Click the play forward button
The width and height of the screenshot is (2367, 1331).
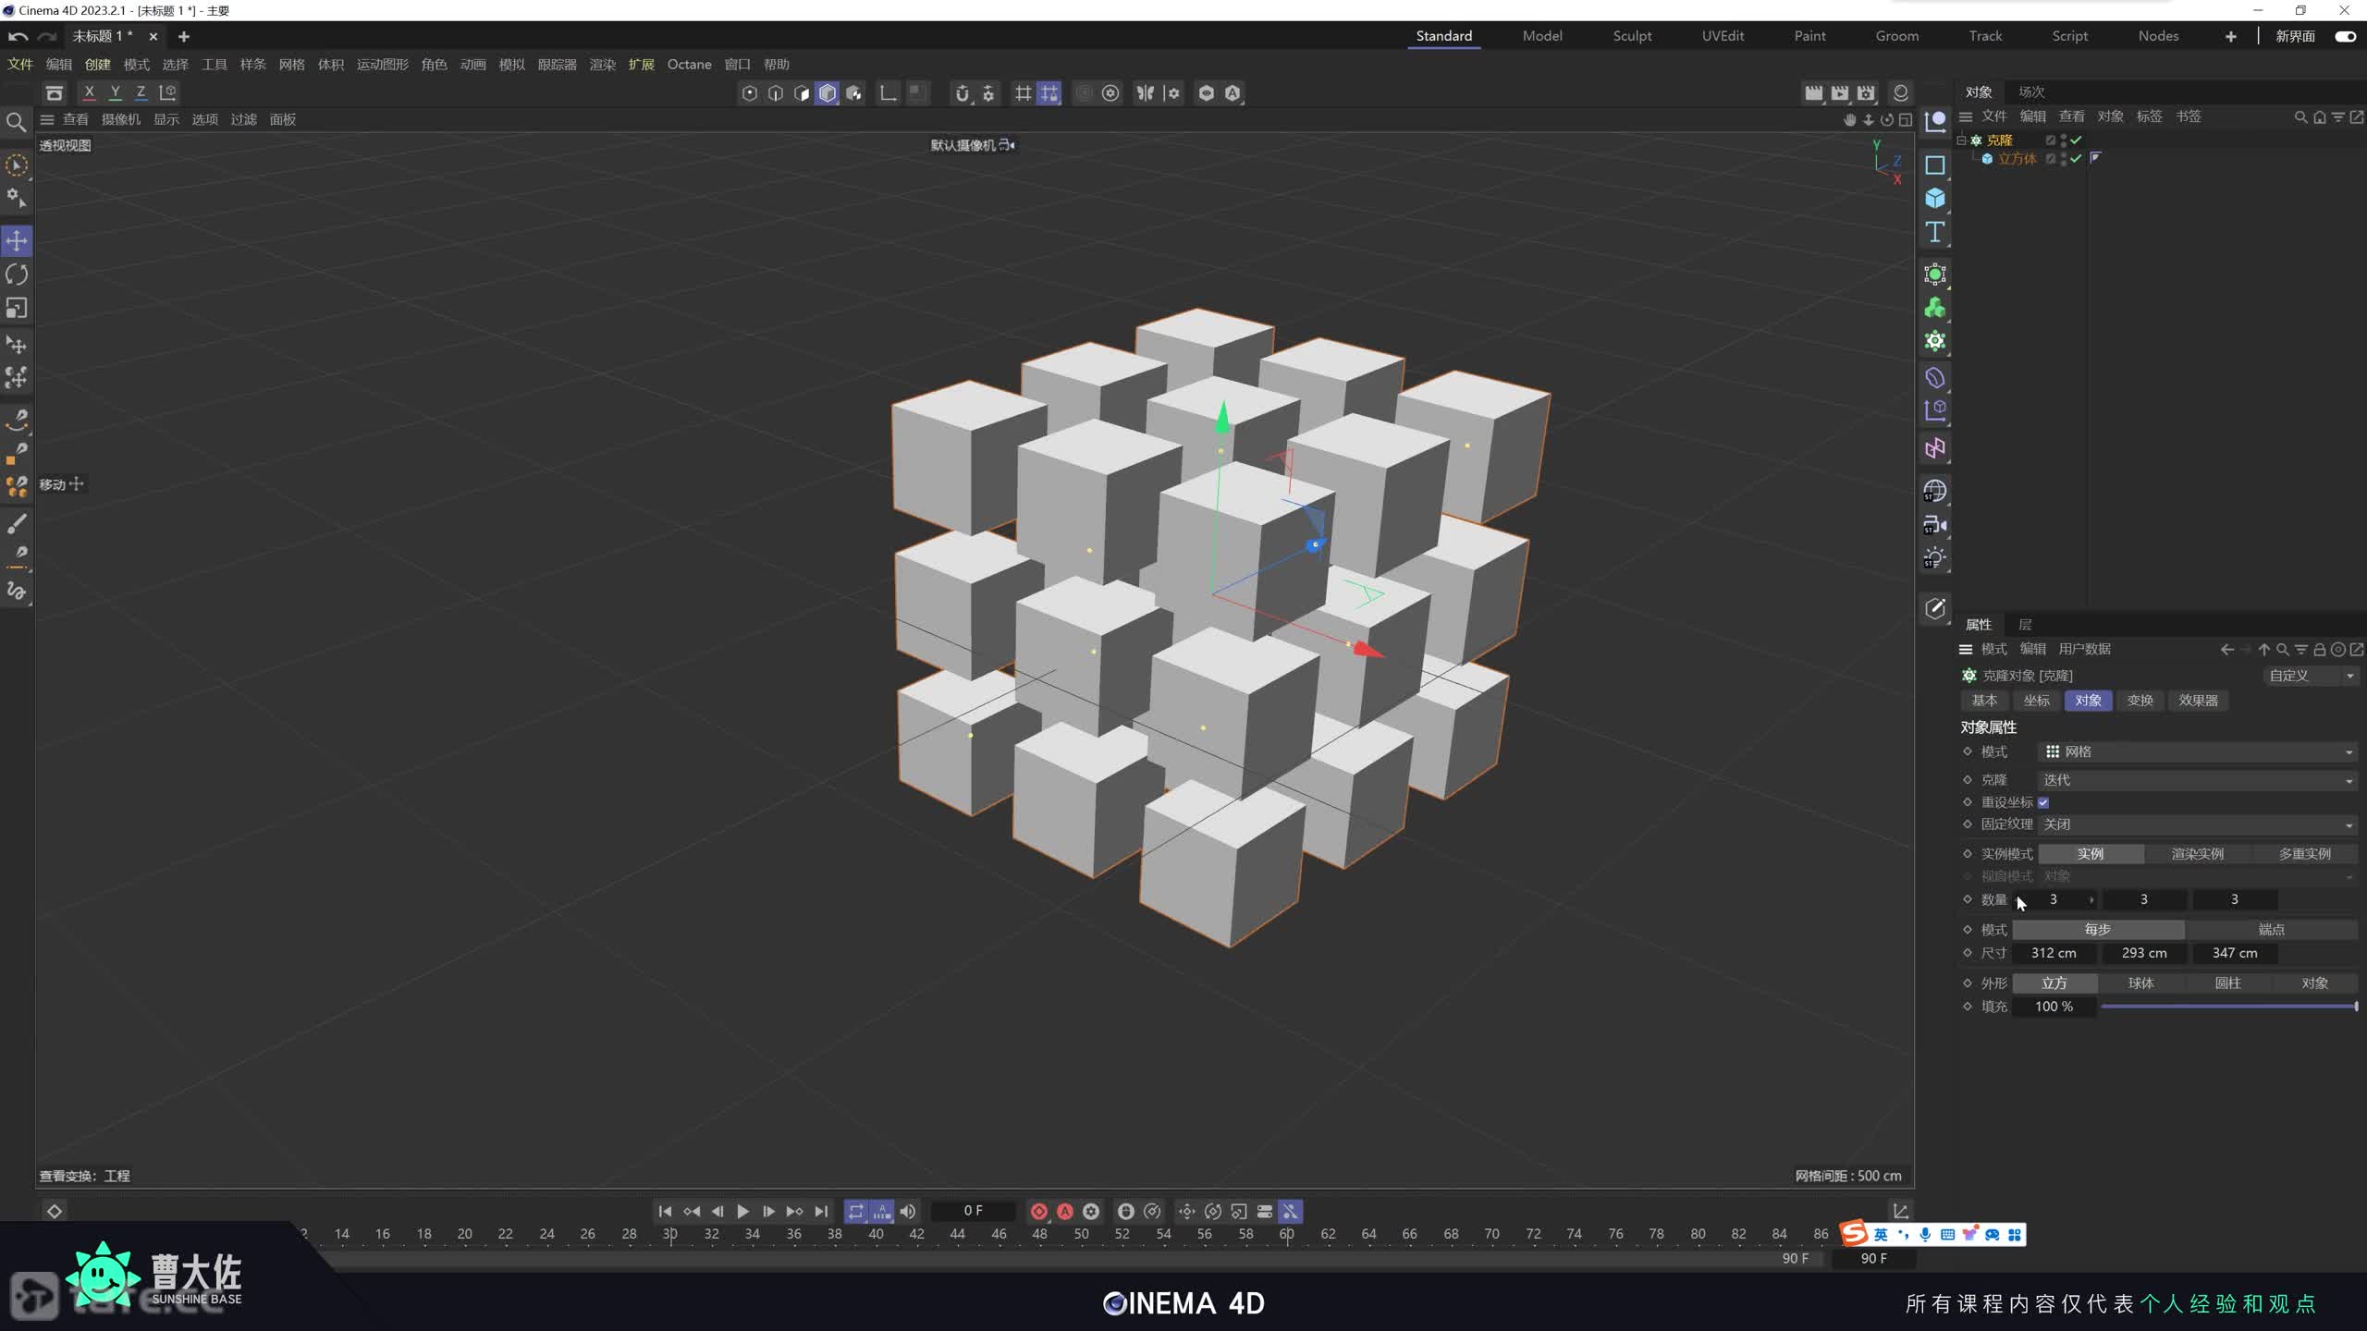point(742,1211)
